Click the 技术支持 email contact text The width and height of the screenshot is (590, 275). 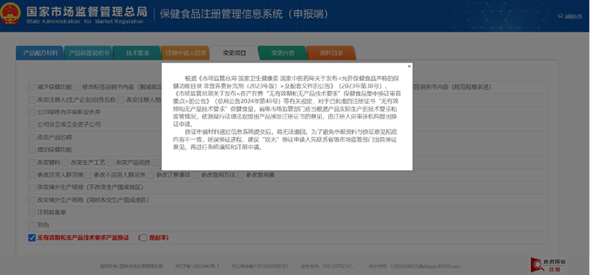point(416,266)
